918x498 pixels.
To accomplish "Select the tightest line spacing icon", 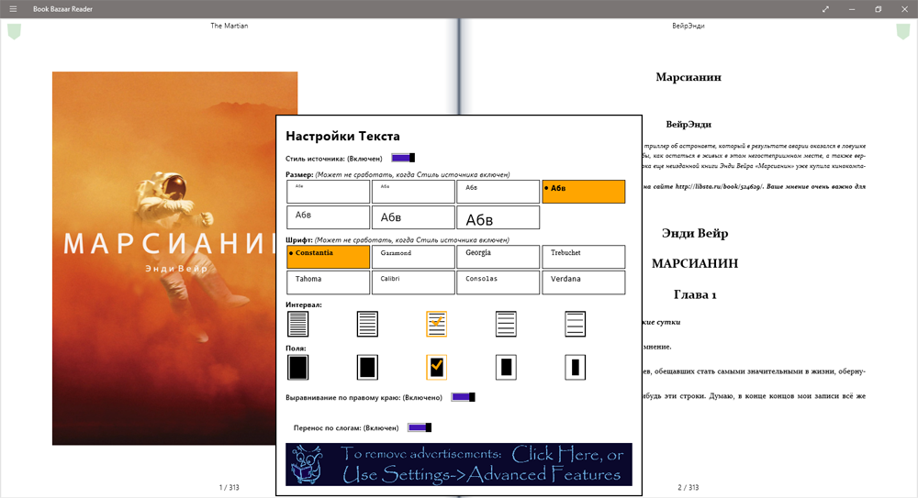I will point(298,324).
